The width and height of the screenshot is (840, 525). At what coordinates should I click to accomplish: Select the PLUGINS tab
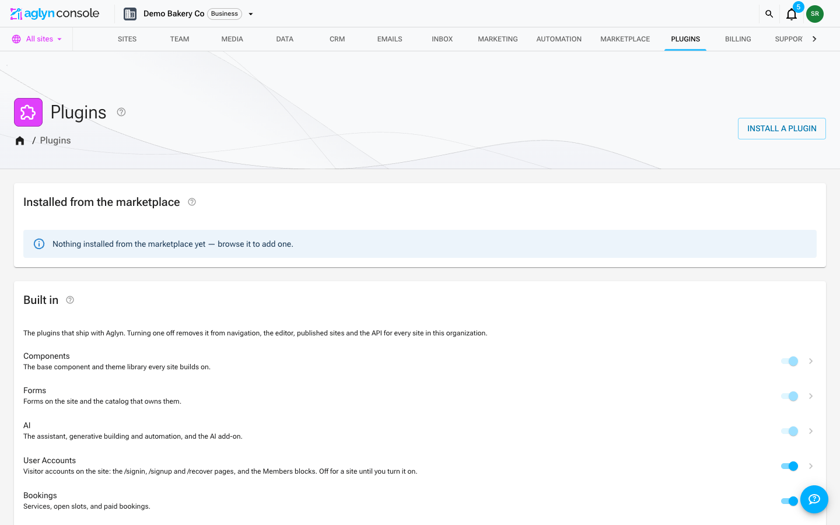pos(685,39)
